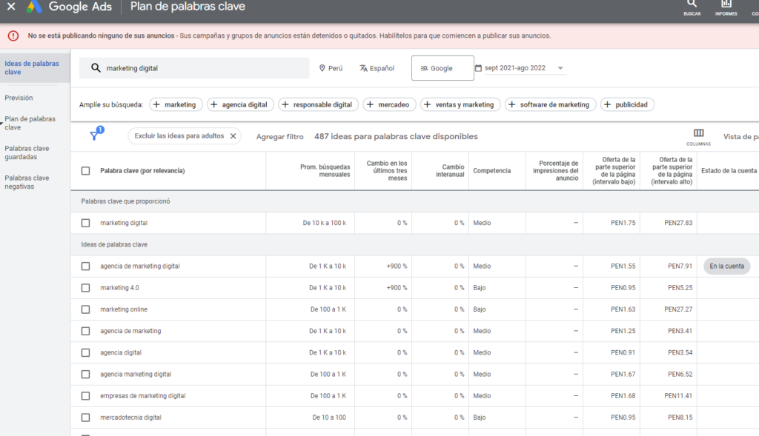Viewport: 759px width, 436px height.
Task: Exit the plan using the X icon
Action: pos(10,7)
